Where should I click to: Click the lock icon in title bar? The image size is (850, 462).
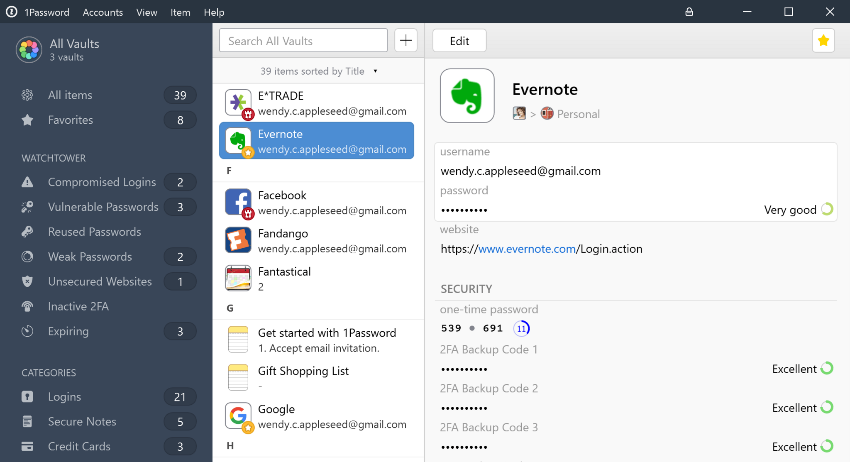coord(689,12)
